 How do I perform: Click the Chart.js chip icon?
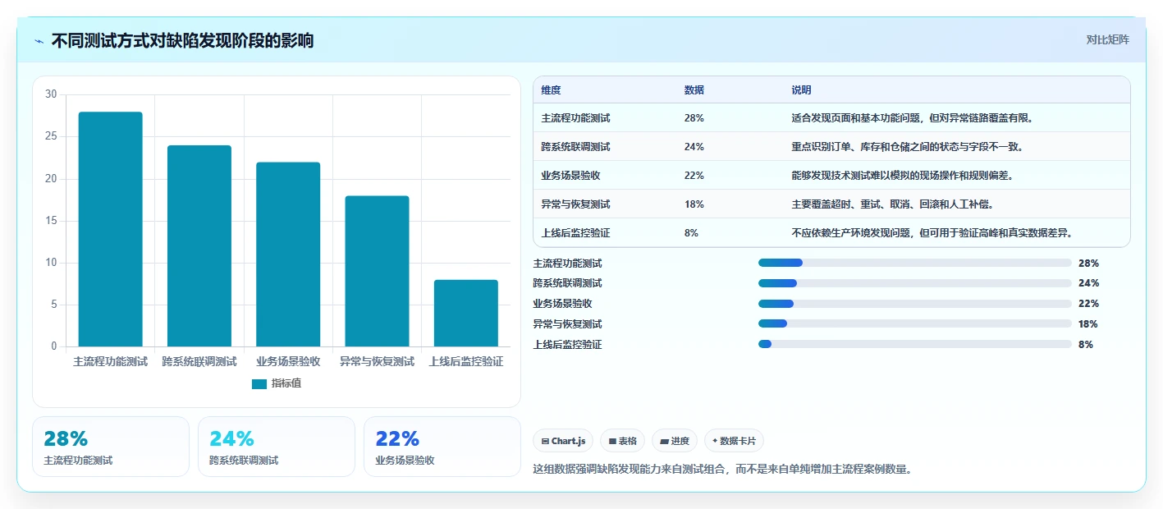[x=545, y=442]
